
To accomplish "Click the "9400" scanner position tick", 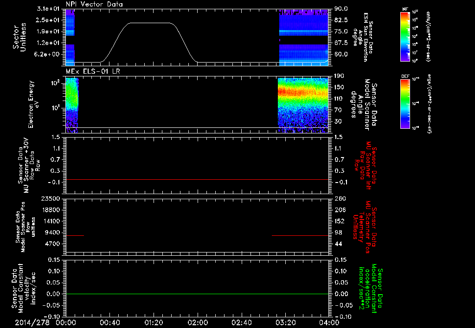I will [53, 233].
